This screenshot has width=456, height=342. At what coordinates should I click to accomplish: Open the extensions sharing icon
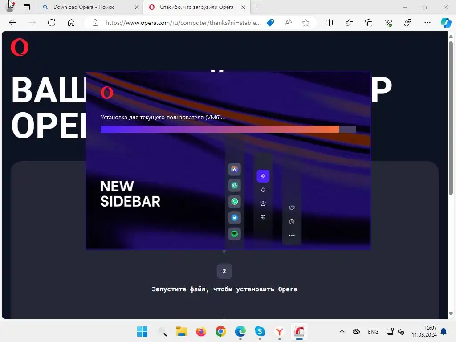[x=408, y=23]
